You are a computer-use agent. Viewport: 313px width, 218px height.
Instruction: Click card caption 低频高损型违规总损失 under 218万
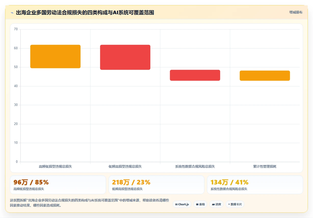pos(127,189)
